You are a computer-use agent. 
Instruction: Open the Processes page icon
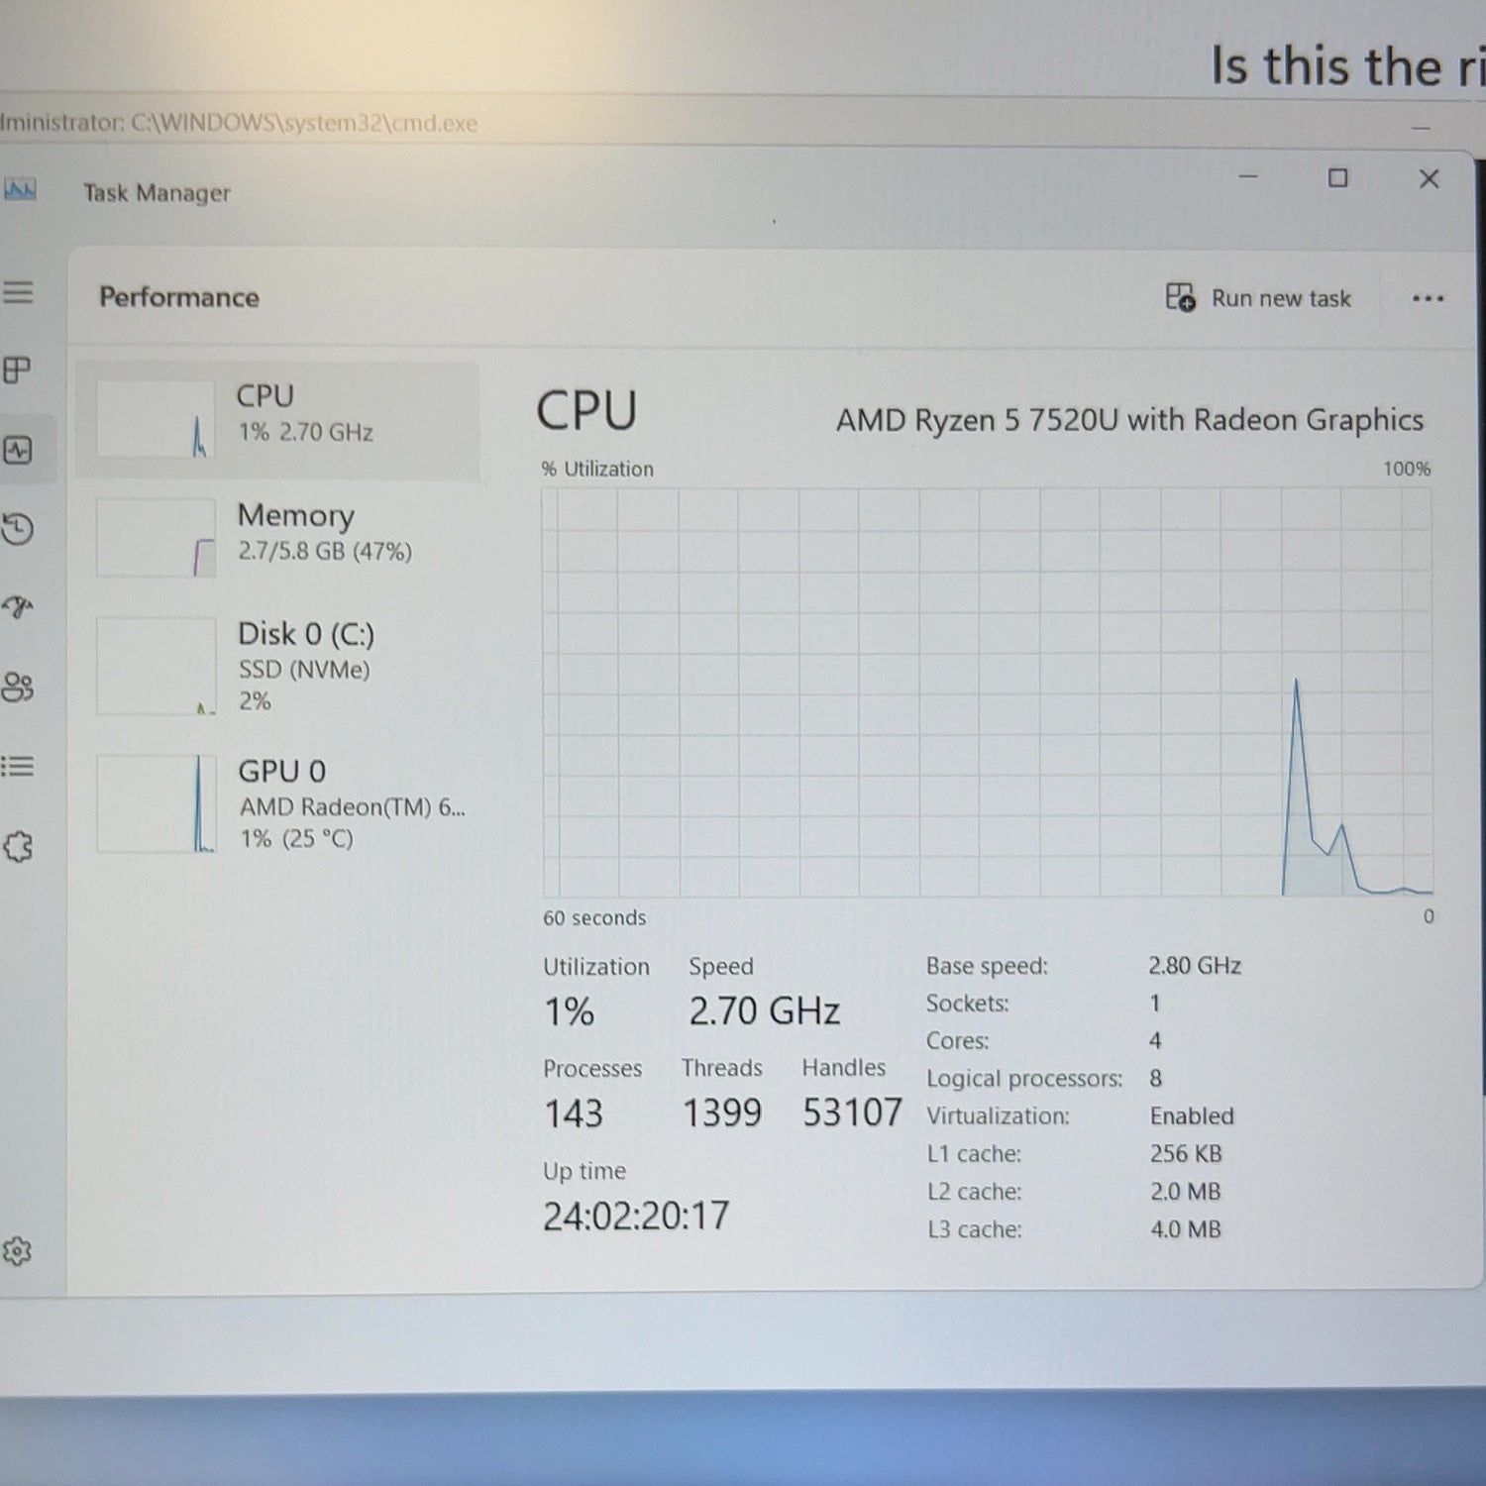(18, 371)
